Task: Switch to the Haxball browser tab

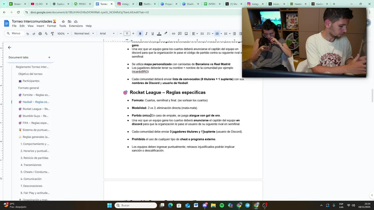Action: (298, 4)
